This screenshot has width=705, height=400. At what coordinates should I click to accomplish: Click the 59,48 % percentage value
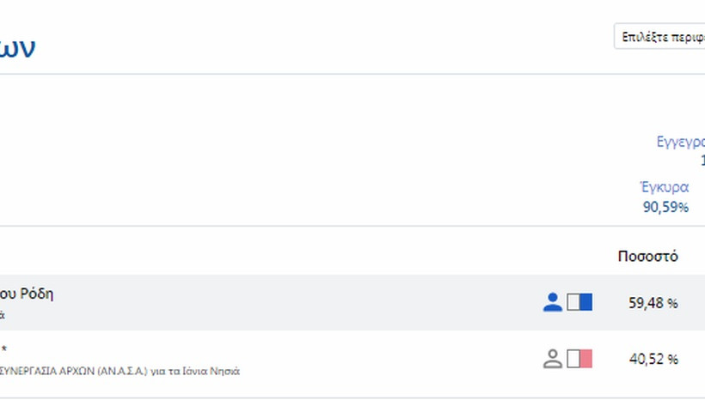click(653, 303)
